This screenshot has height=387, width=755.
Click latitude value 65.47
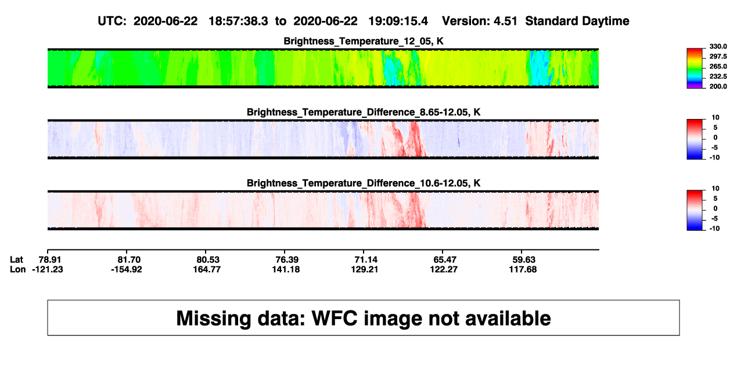click(444, 260)
